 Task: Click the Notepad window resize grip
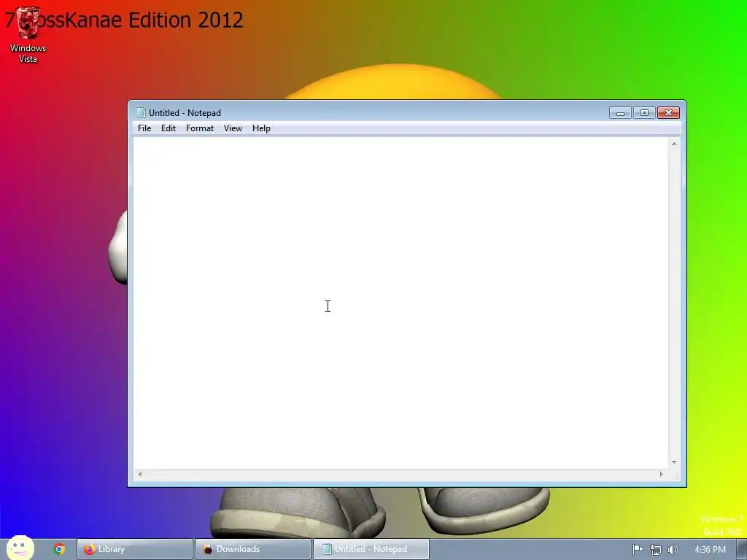675,476
